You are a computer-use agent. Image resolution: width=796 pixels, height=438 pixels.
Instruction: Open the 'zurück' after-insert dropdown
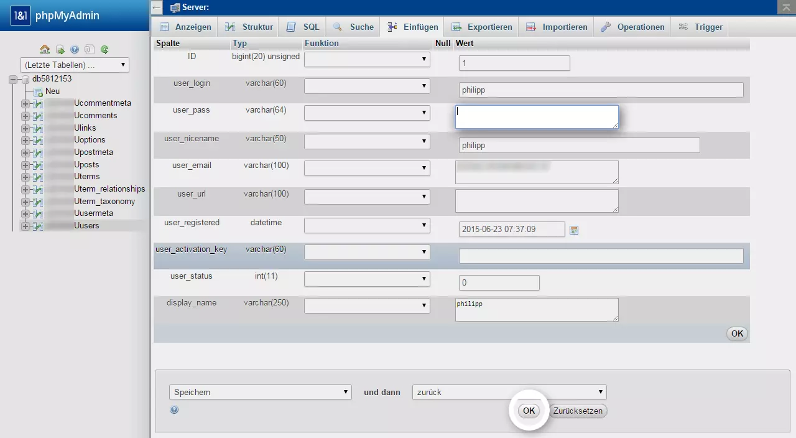point(509,392)
